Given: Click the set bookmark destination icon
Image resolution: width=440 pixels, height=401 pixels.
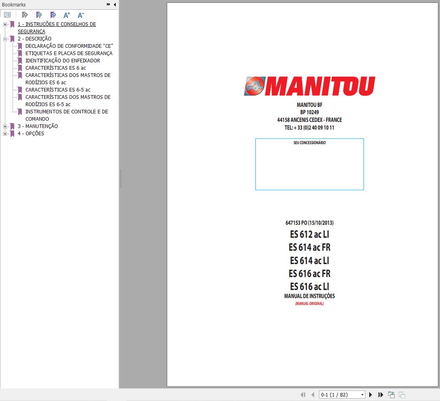Looking at the screenshot, I should [x=53, y=15].
